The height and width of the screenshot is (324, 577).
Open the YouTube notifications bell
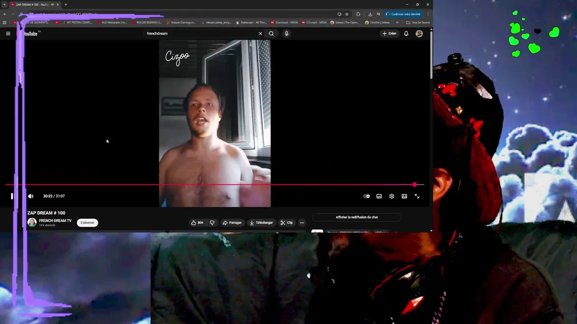pyautogui.click(x=406, y=33)
